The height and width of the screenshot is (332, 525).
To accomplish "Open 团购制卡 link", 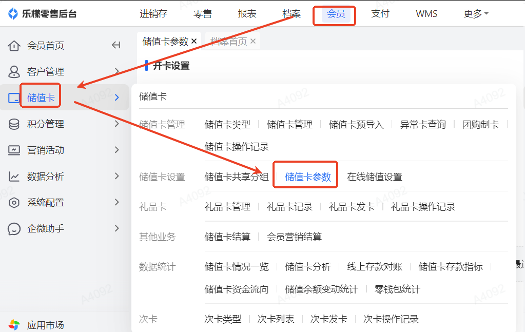I will 480,125.
